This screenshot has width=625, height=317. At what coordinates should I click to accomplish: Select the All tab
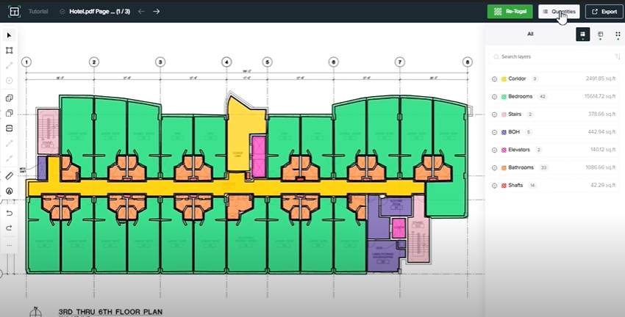click(x=530, y=34)
